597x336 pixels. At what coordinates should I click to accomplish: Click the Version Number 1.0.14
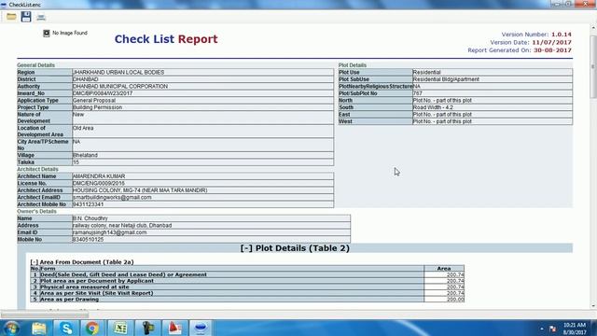(562, 35)
